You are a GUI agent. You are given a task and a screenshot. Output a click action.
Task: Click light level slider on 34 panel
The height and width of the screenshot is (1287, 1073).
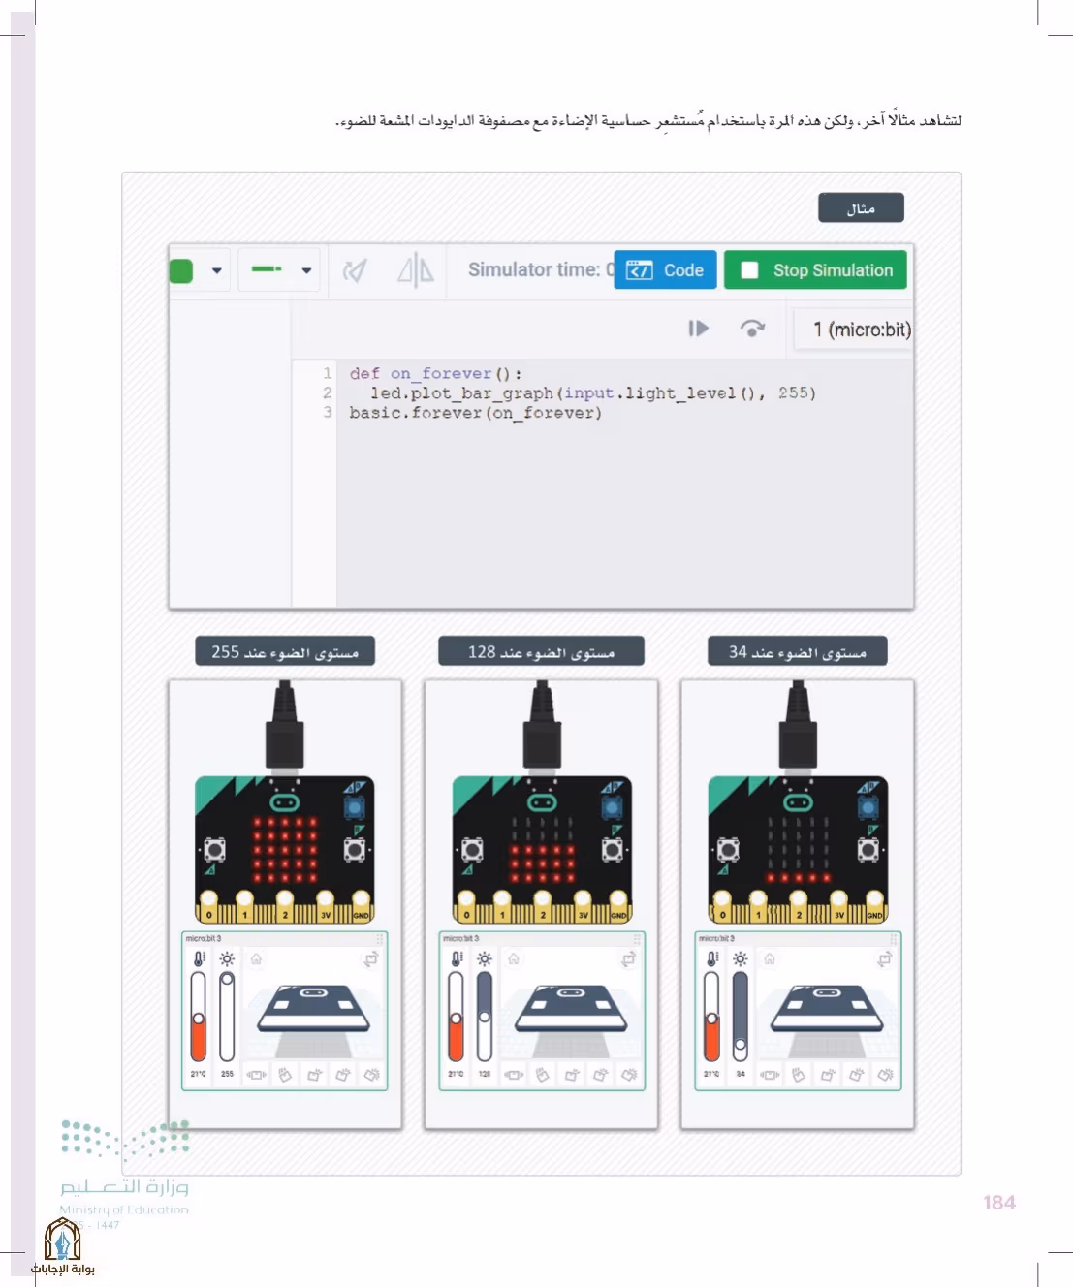(740, 1018)
